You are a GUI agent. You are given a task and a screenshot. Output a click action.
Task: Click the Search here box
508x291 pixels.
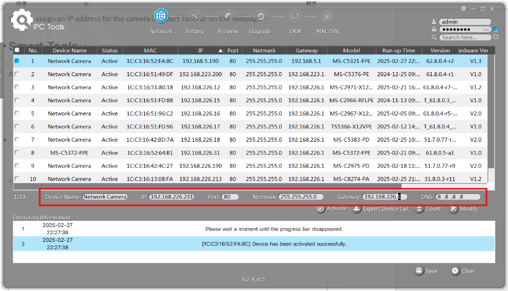click(465, 38)
